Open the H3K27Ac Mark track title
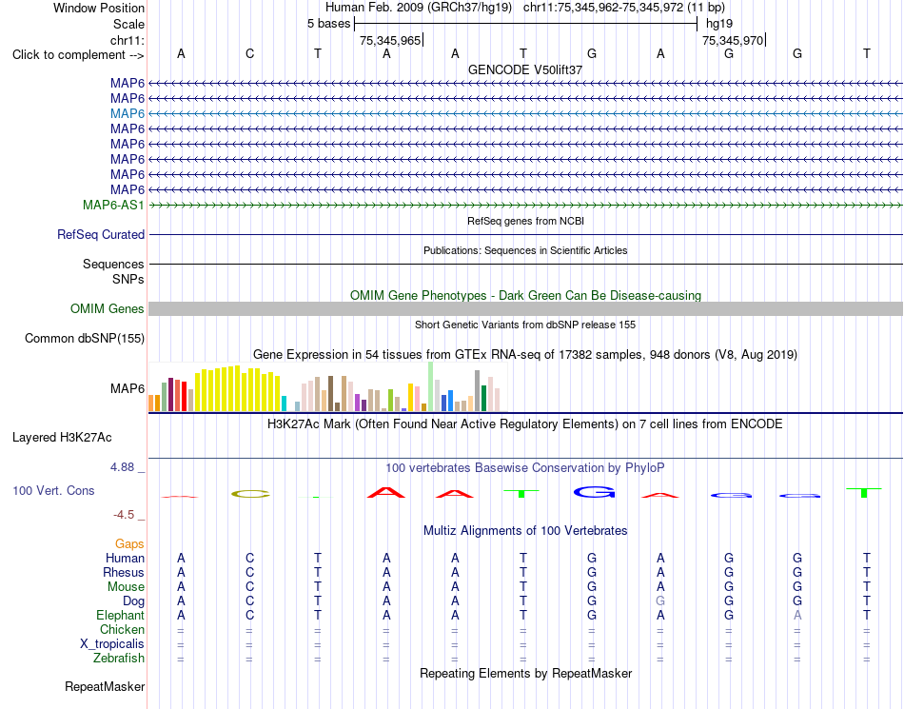 (525, 424)
